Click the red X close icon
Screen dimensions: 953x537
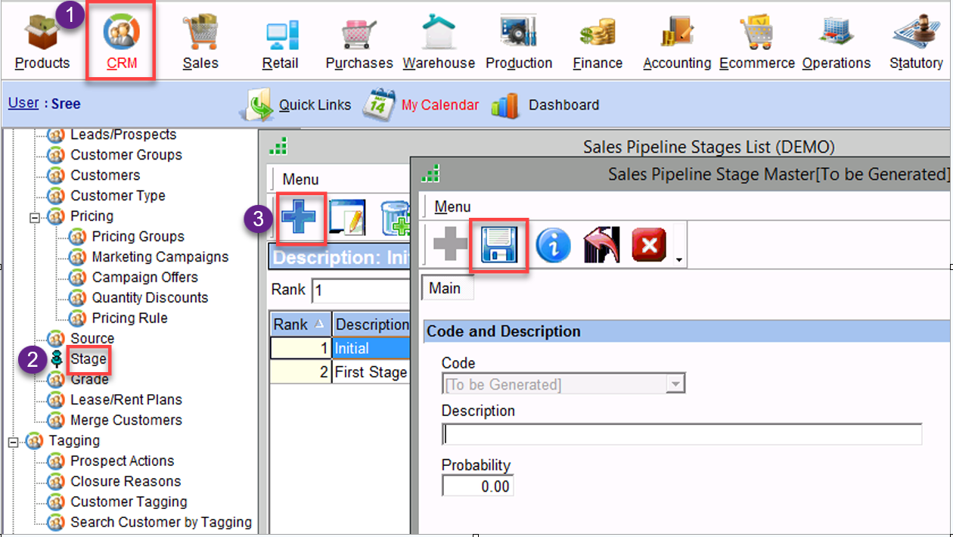(648, 246)
